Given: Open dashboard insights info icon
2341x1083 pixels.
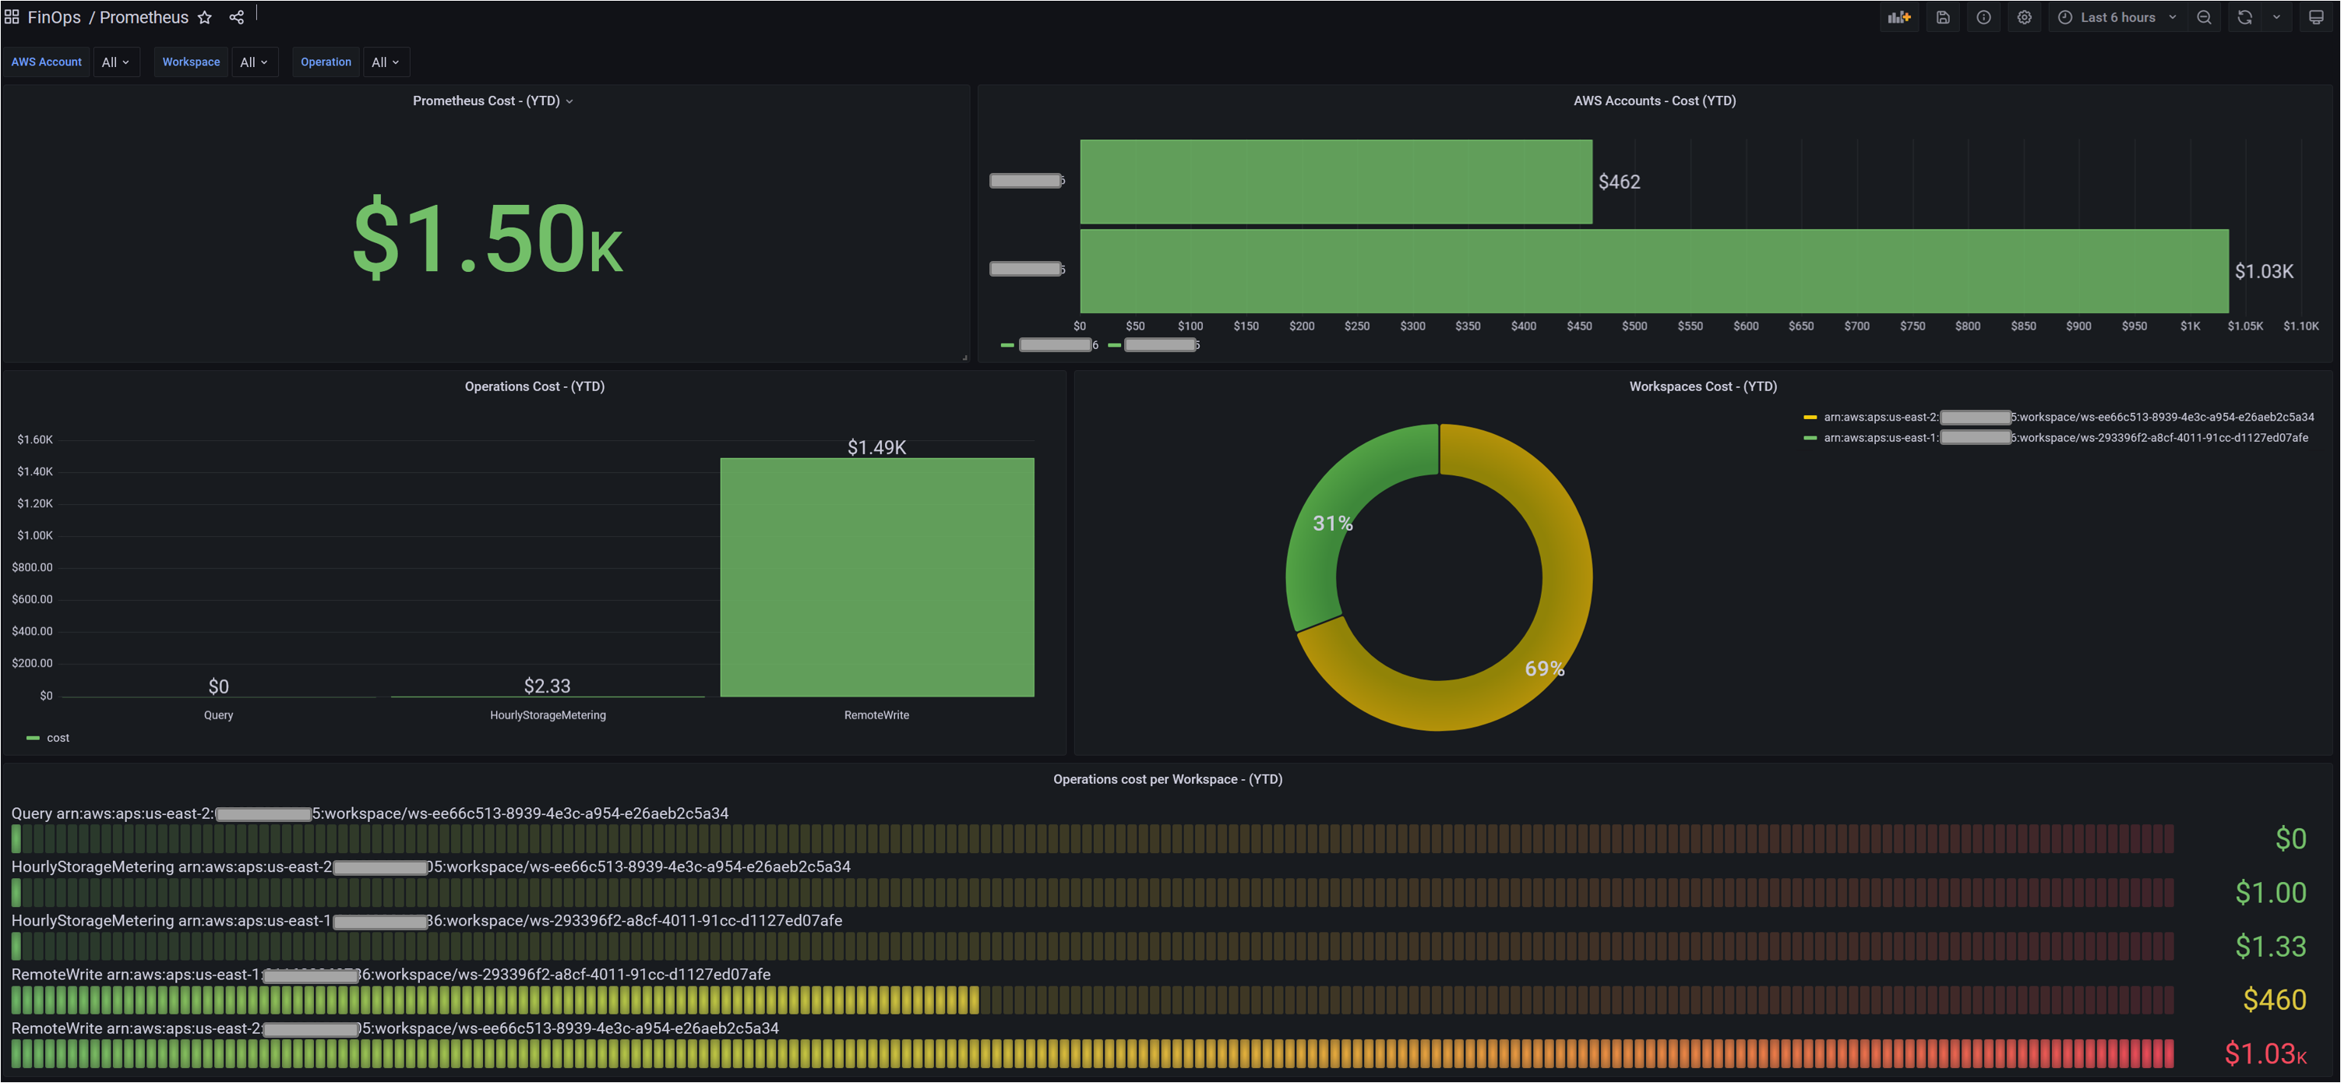Looking at the screenshot, I should pyautogui.click(x=1984, y=17).
